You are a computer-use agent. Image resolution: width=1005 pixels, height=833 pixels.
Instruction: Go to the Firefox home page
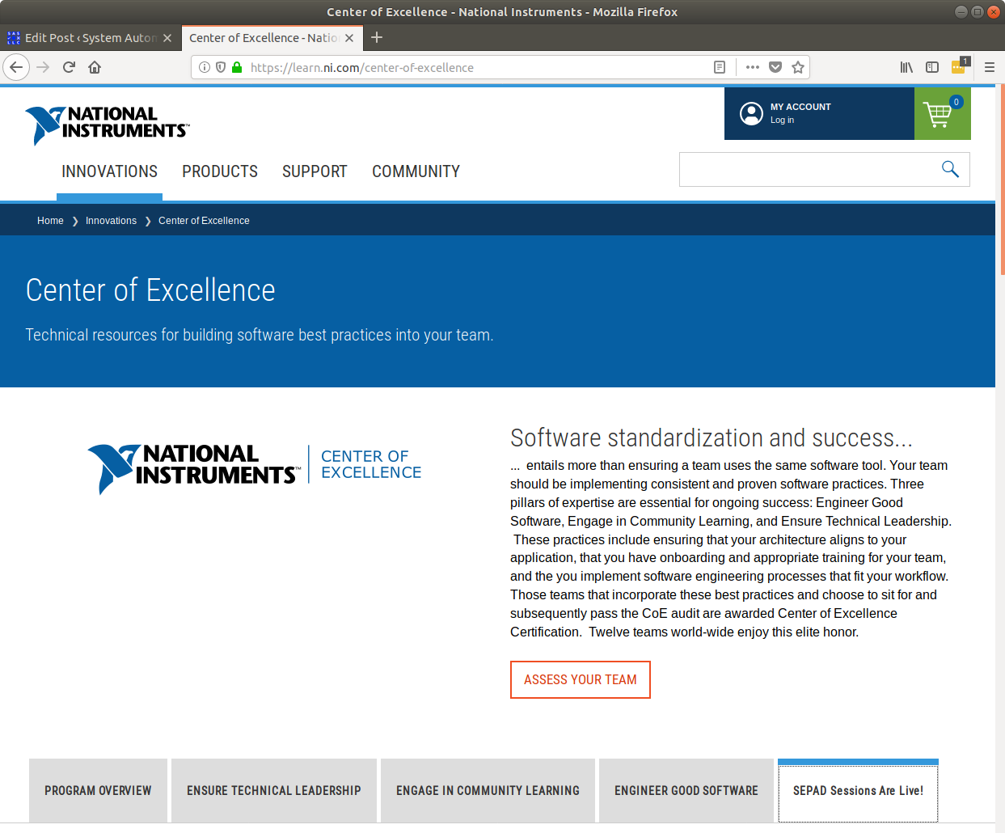pyautogui.click(x=95, y=67)
